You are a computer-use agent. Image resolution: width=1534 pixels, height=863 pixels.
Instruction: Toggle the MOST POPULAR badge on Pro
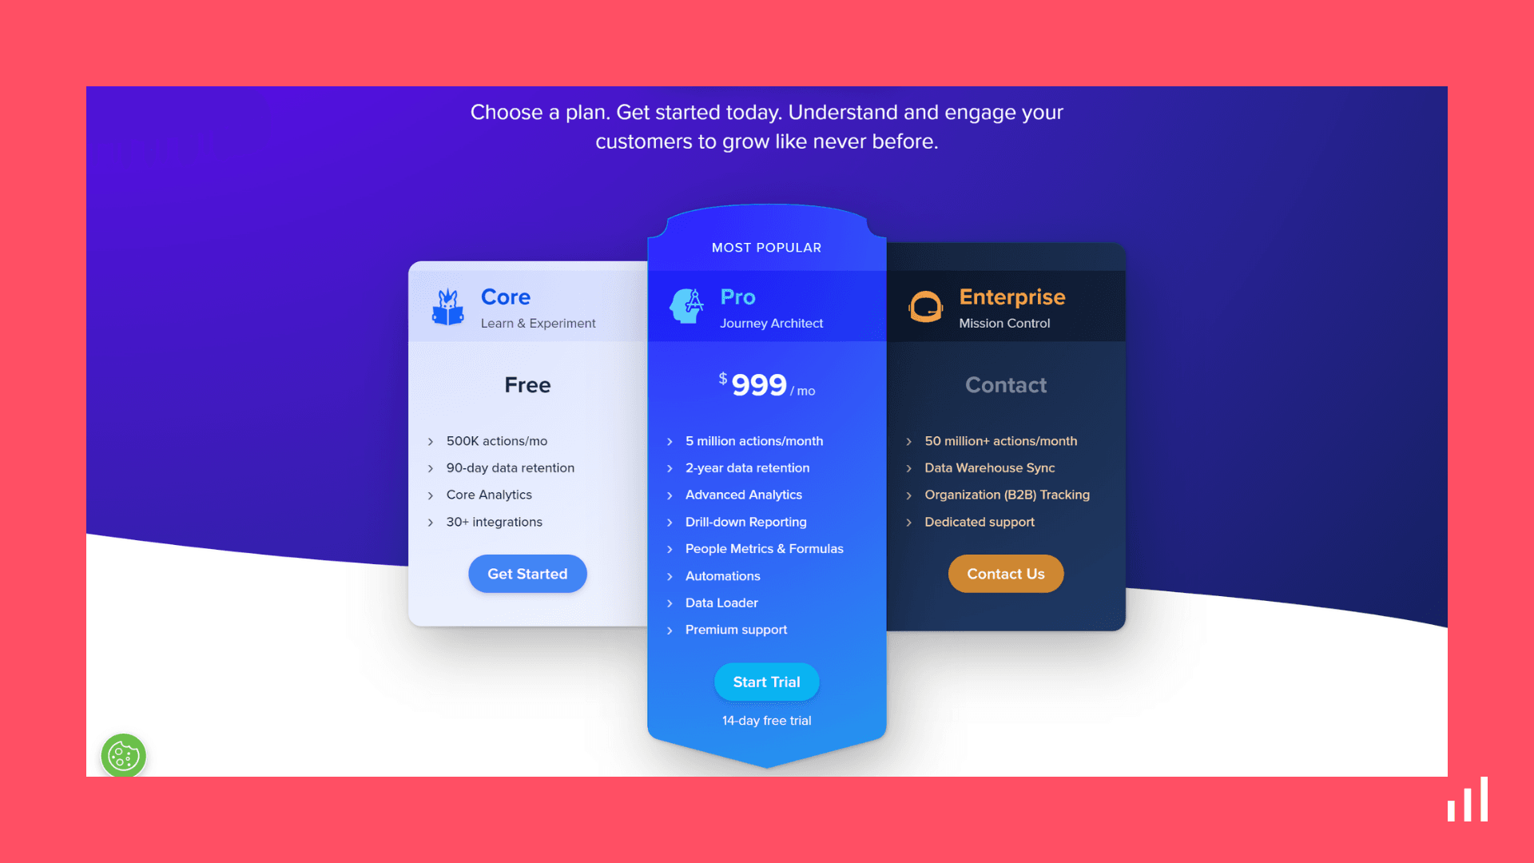click(766, 247)
